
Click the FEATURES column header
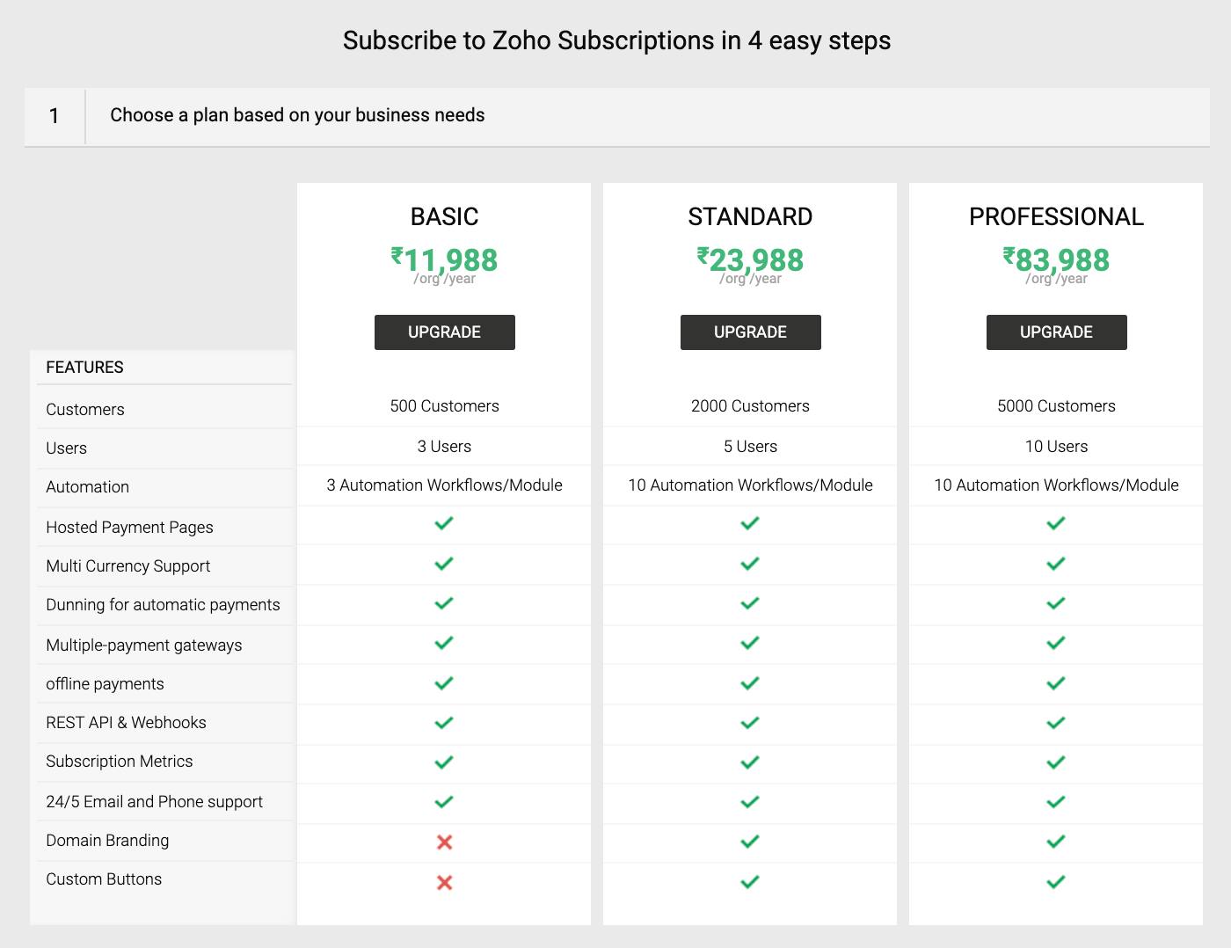click(x=85, y=368)
